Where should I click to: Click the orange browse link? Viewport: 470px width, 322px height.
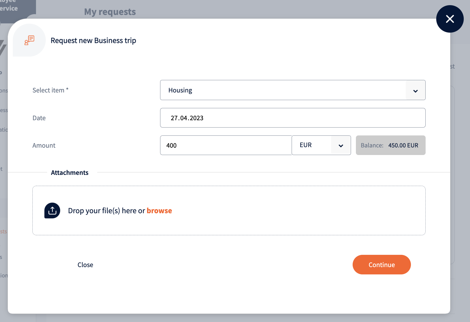(x=159, y=211)
